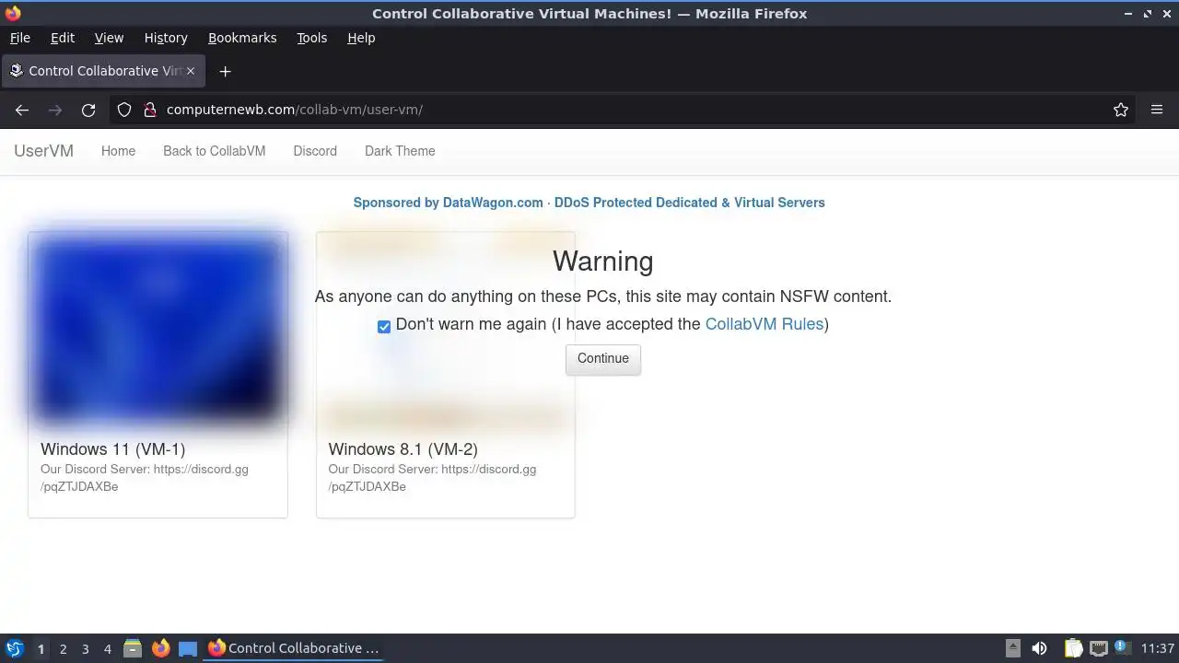Image resolution: width=1179 pixels, height=663 pixels.
Task: Click the Windows 11 (VM-1) title
Action: (x=113, y=449)
